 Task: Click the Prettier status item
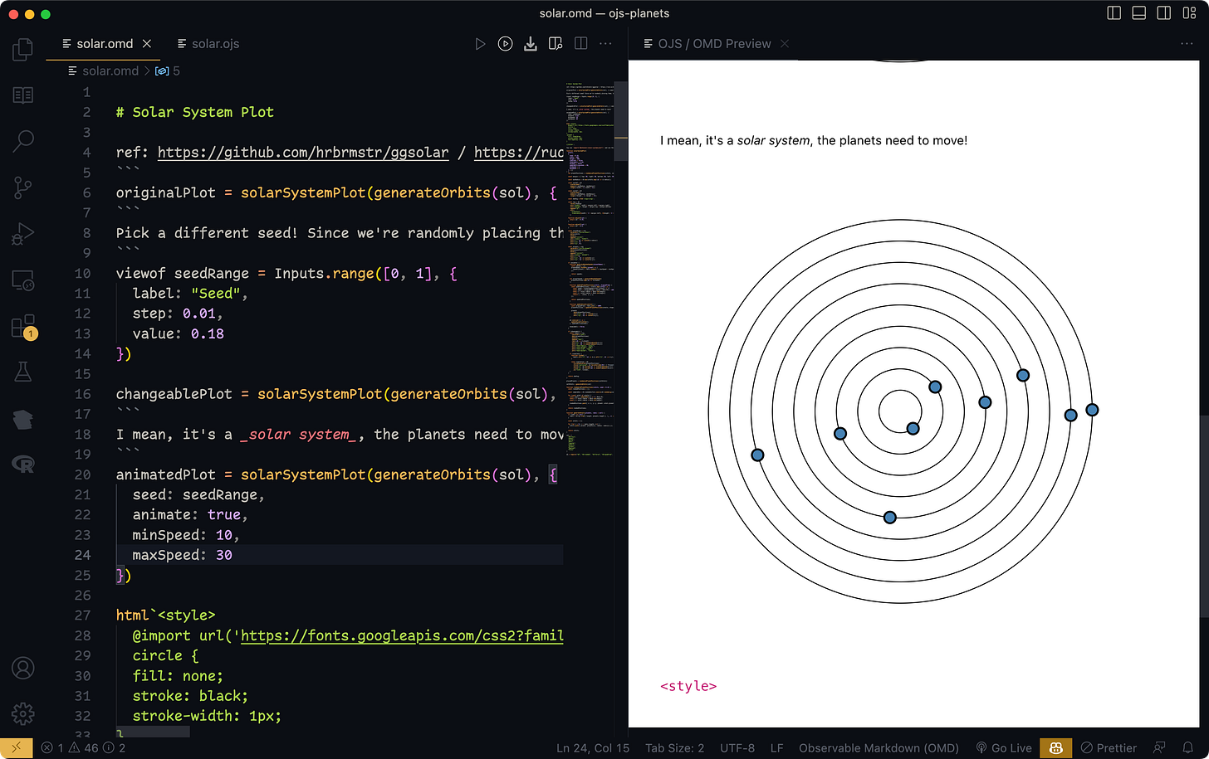coord(1109,748)
